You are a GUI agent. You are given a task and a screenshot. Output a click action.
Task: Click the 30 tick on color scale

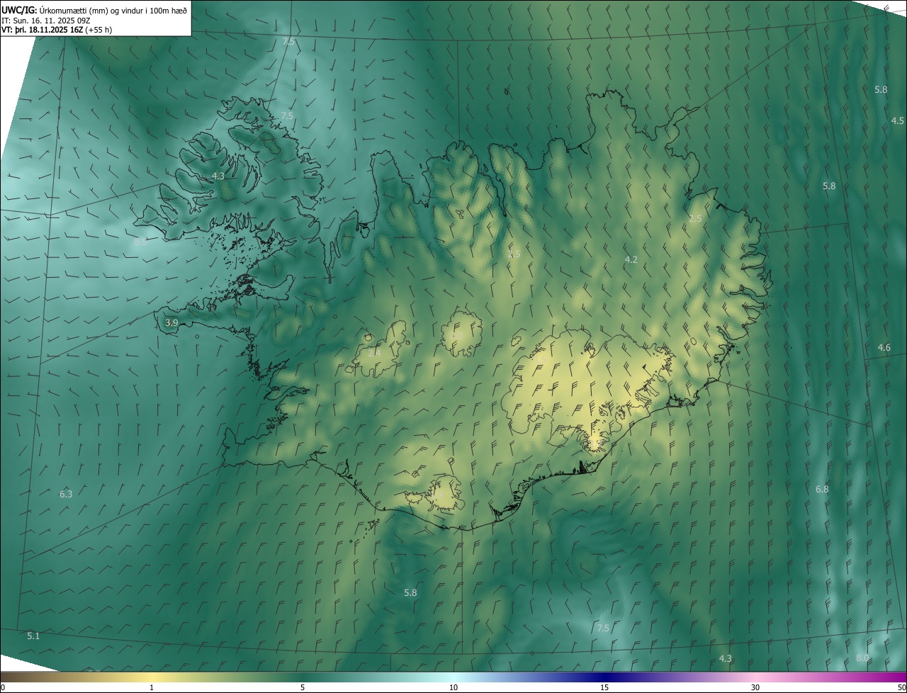[755, 688]
